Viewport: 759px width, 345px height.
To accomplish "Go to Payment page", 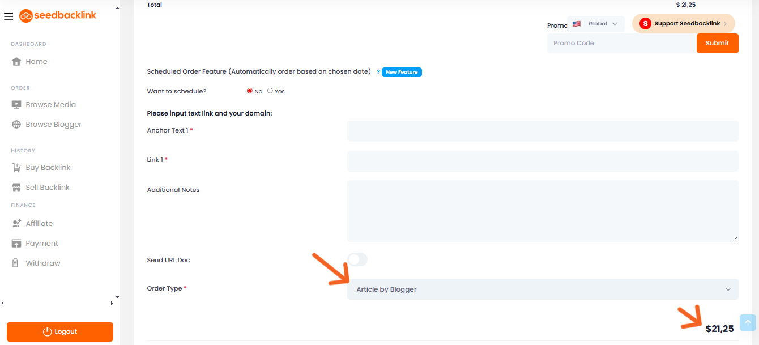I will [42, 243].
